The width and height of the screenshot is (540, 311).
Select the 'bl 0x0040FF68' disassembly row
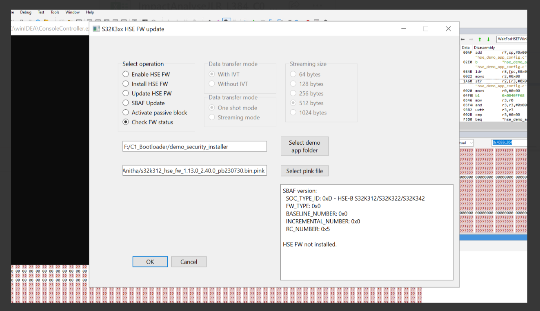click(x=493, y=95)
